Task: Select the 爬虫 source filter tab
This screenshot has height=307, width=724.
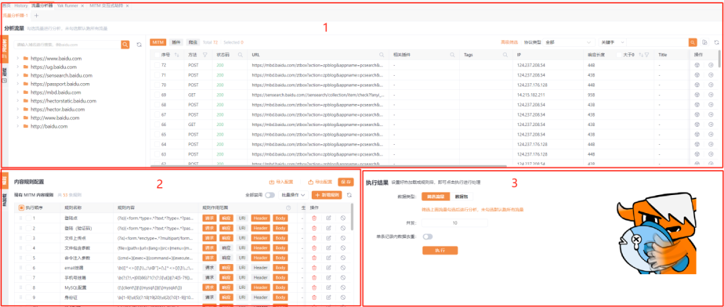Action: tap(193, 42)
